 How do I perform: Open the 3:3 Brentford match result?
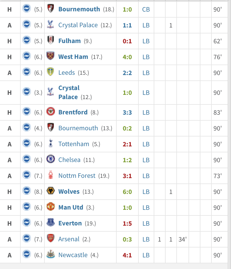(127, 112)
